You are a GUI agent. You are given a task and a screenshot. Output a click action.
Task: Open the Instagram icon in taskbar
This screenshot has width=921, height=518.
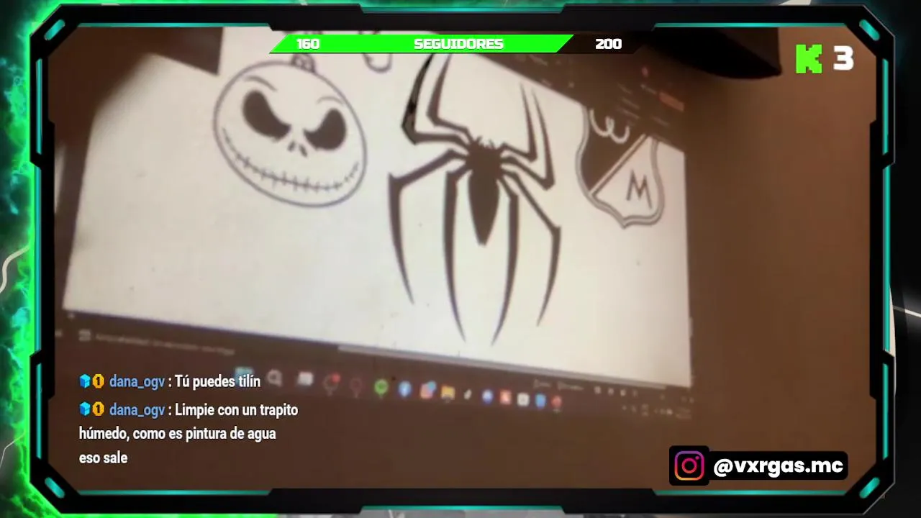click(427, 391)
